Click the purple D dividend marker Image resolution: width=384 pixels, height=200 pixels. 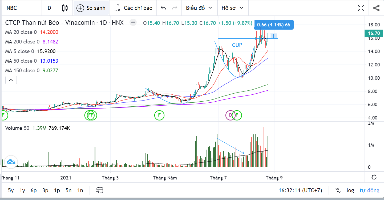pos(230,115)
